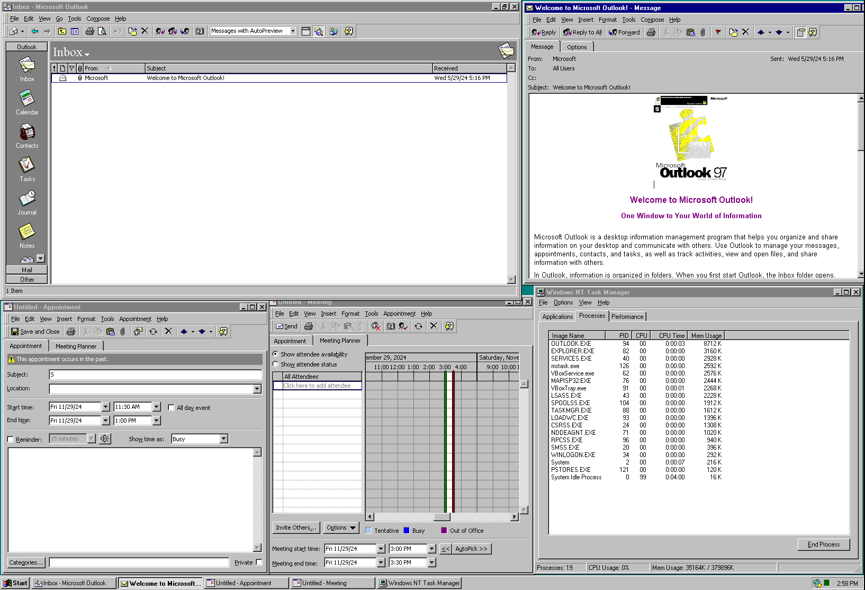Click the AutoPick >> button
The image size is (865, 590).
click(471, 549)
